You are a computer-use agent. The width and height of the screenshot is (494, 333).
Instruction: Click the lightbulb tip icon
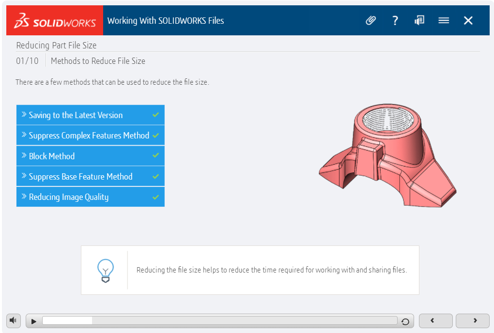(105, 271)
